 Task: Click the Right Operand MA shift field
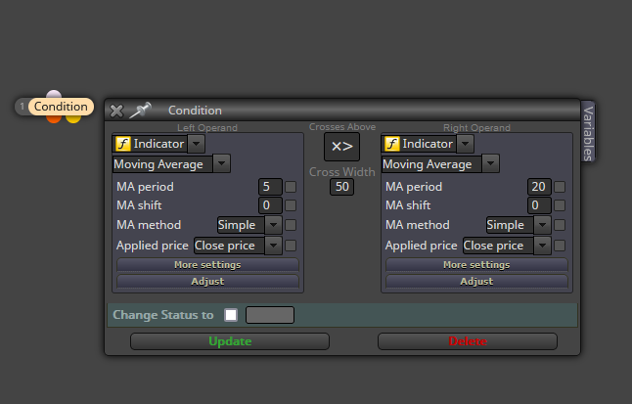(x=539, y=205)
